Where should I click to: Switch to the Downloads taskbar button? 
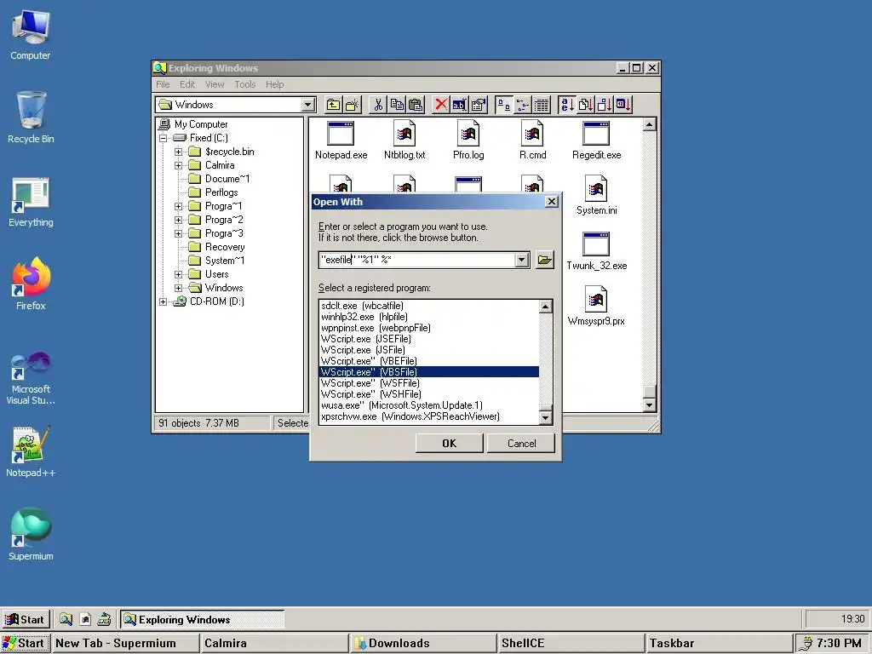coord(423,643)
